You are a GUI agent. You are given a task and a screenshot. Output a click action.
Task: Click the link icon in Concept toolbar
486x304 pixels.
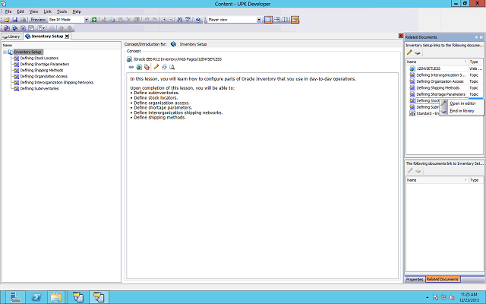click(131, 67)
